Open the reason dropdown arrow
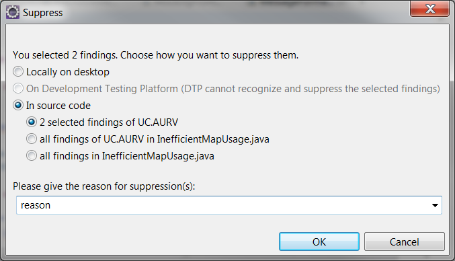This screenshot has width=455, height=261. click(435, 205)
